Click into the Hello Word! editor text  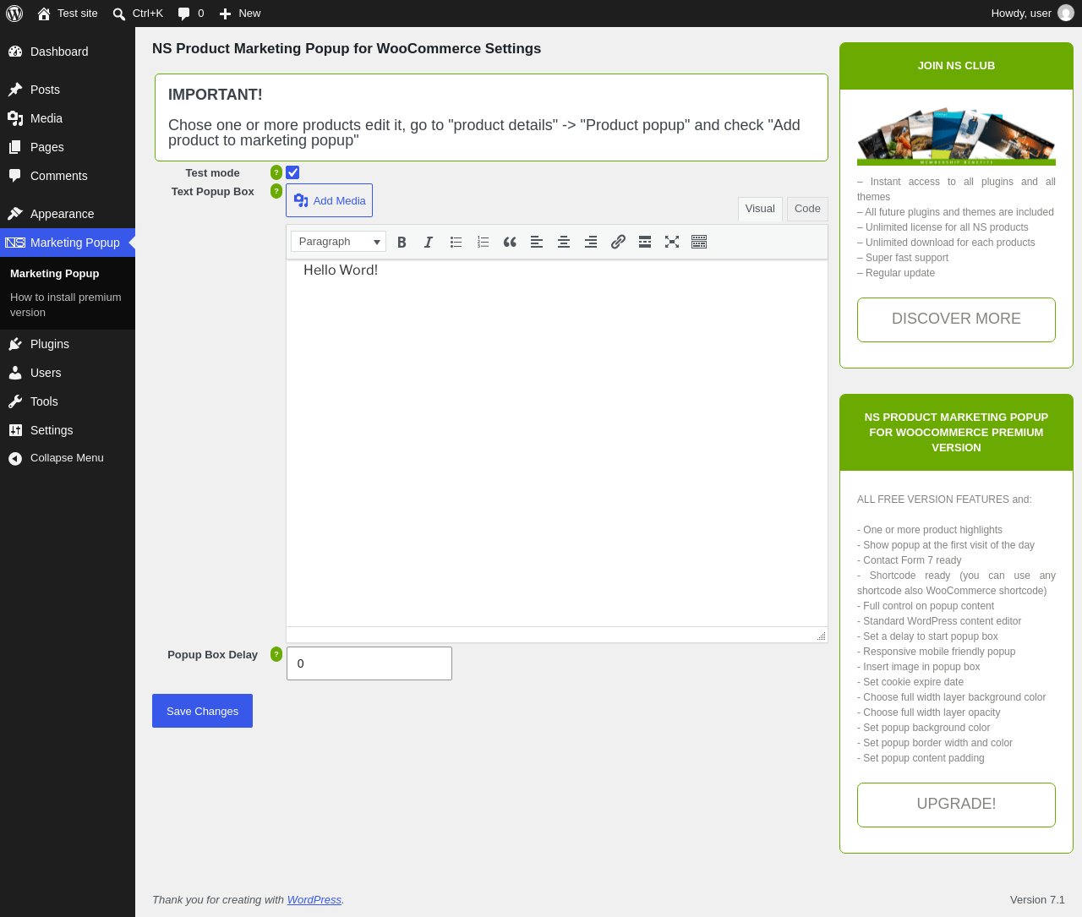[341, 270]
